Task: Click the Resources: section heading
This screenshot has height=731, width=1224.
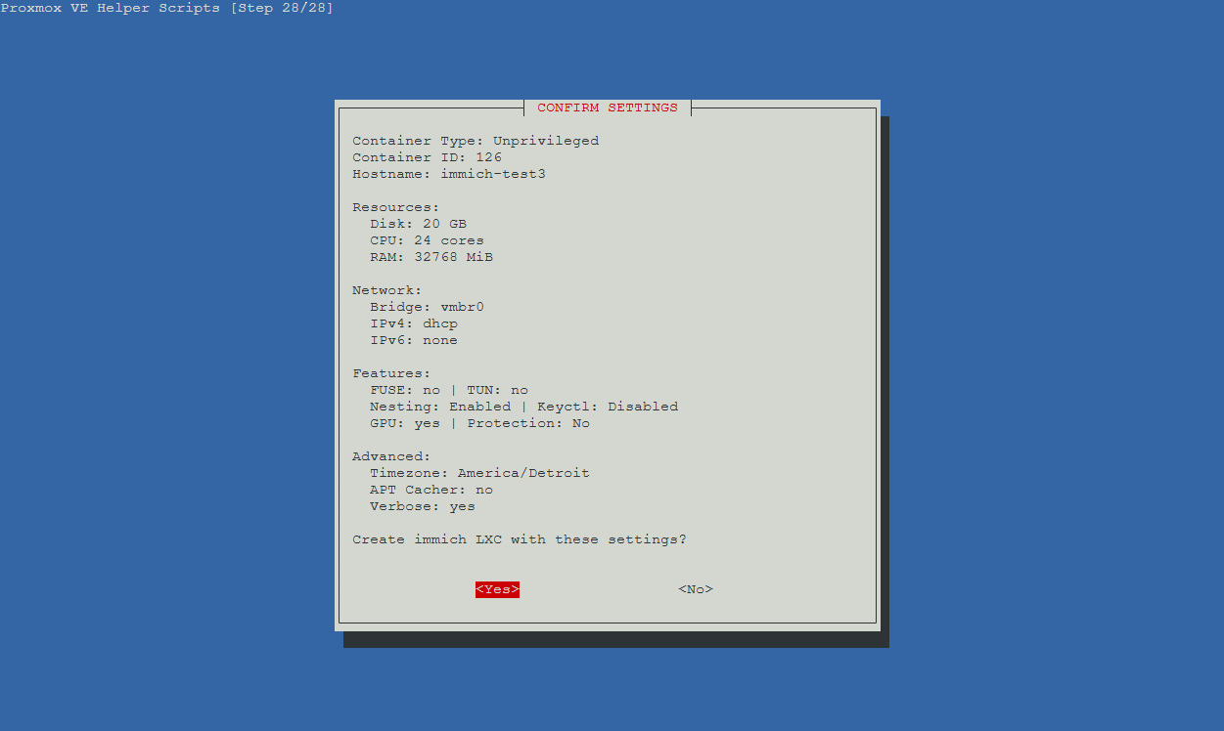Action: pos(396,207)
